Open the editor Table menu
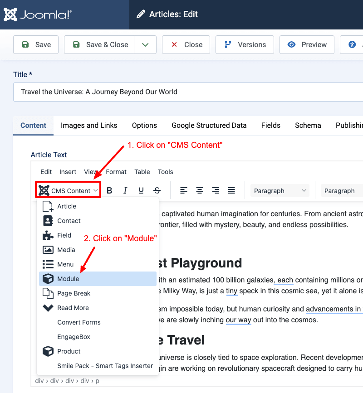 click(142, 172)
